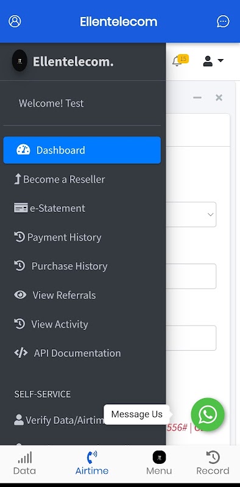Open the select dropdown in the form
Image resolution: width=240 pixels, height=487 pixels.
191,214
